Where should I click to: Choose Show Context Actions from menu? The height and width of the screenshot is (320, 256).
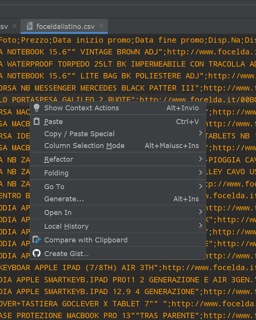(118, 108)
